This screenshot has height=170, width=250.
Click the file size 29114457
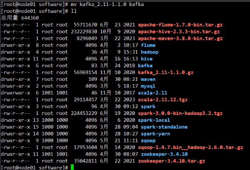86,100
